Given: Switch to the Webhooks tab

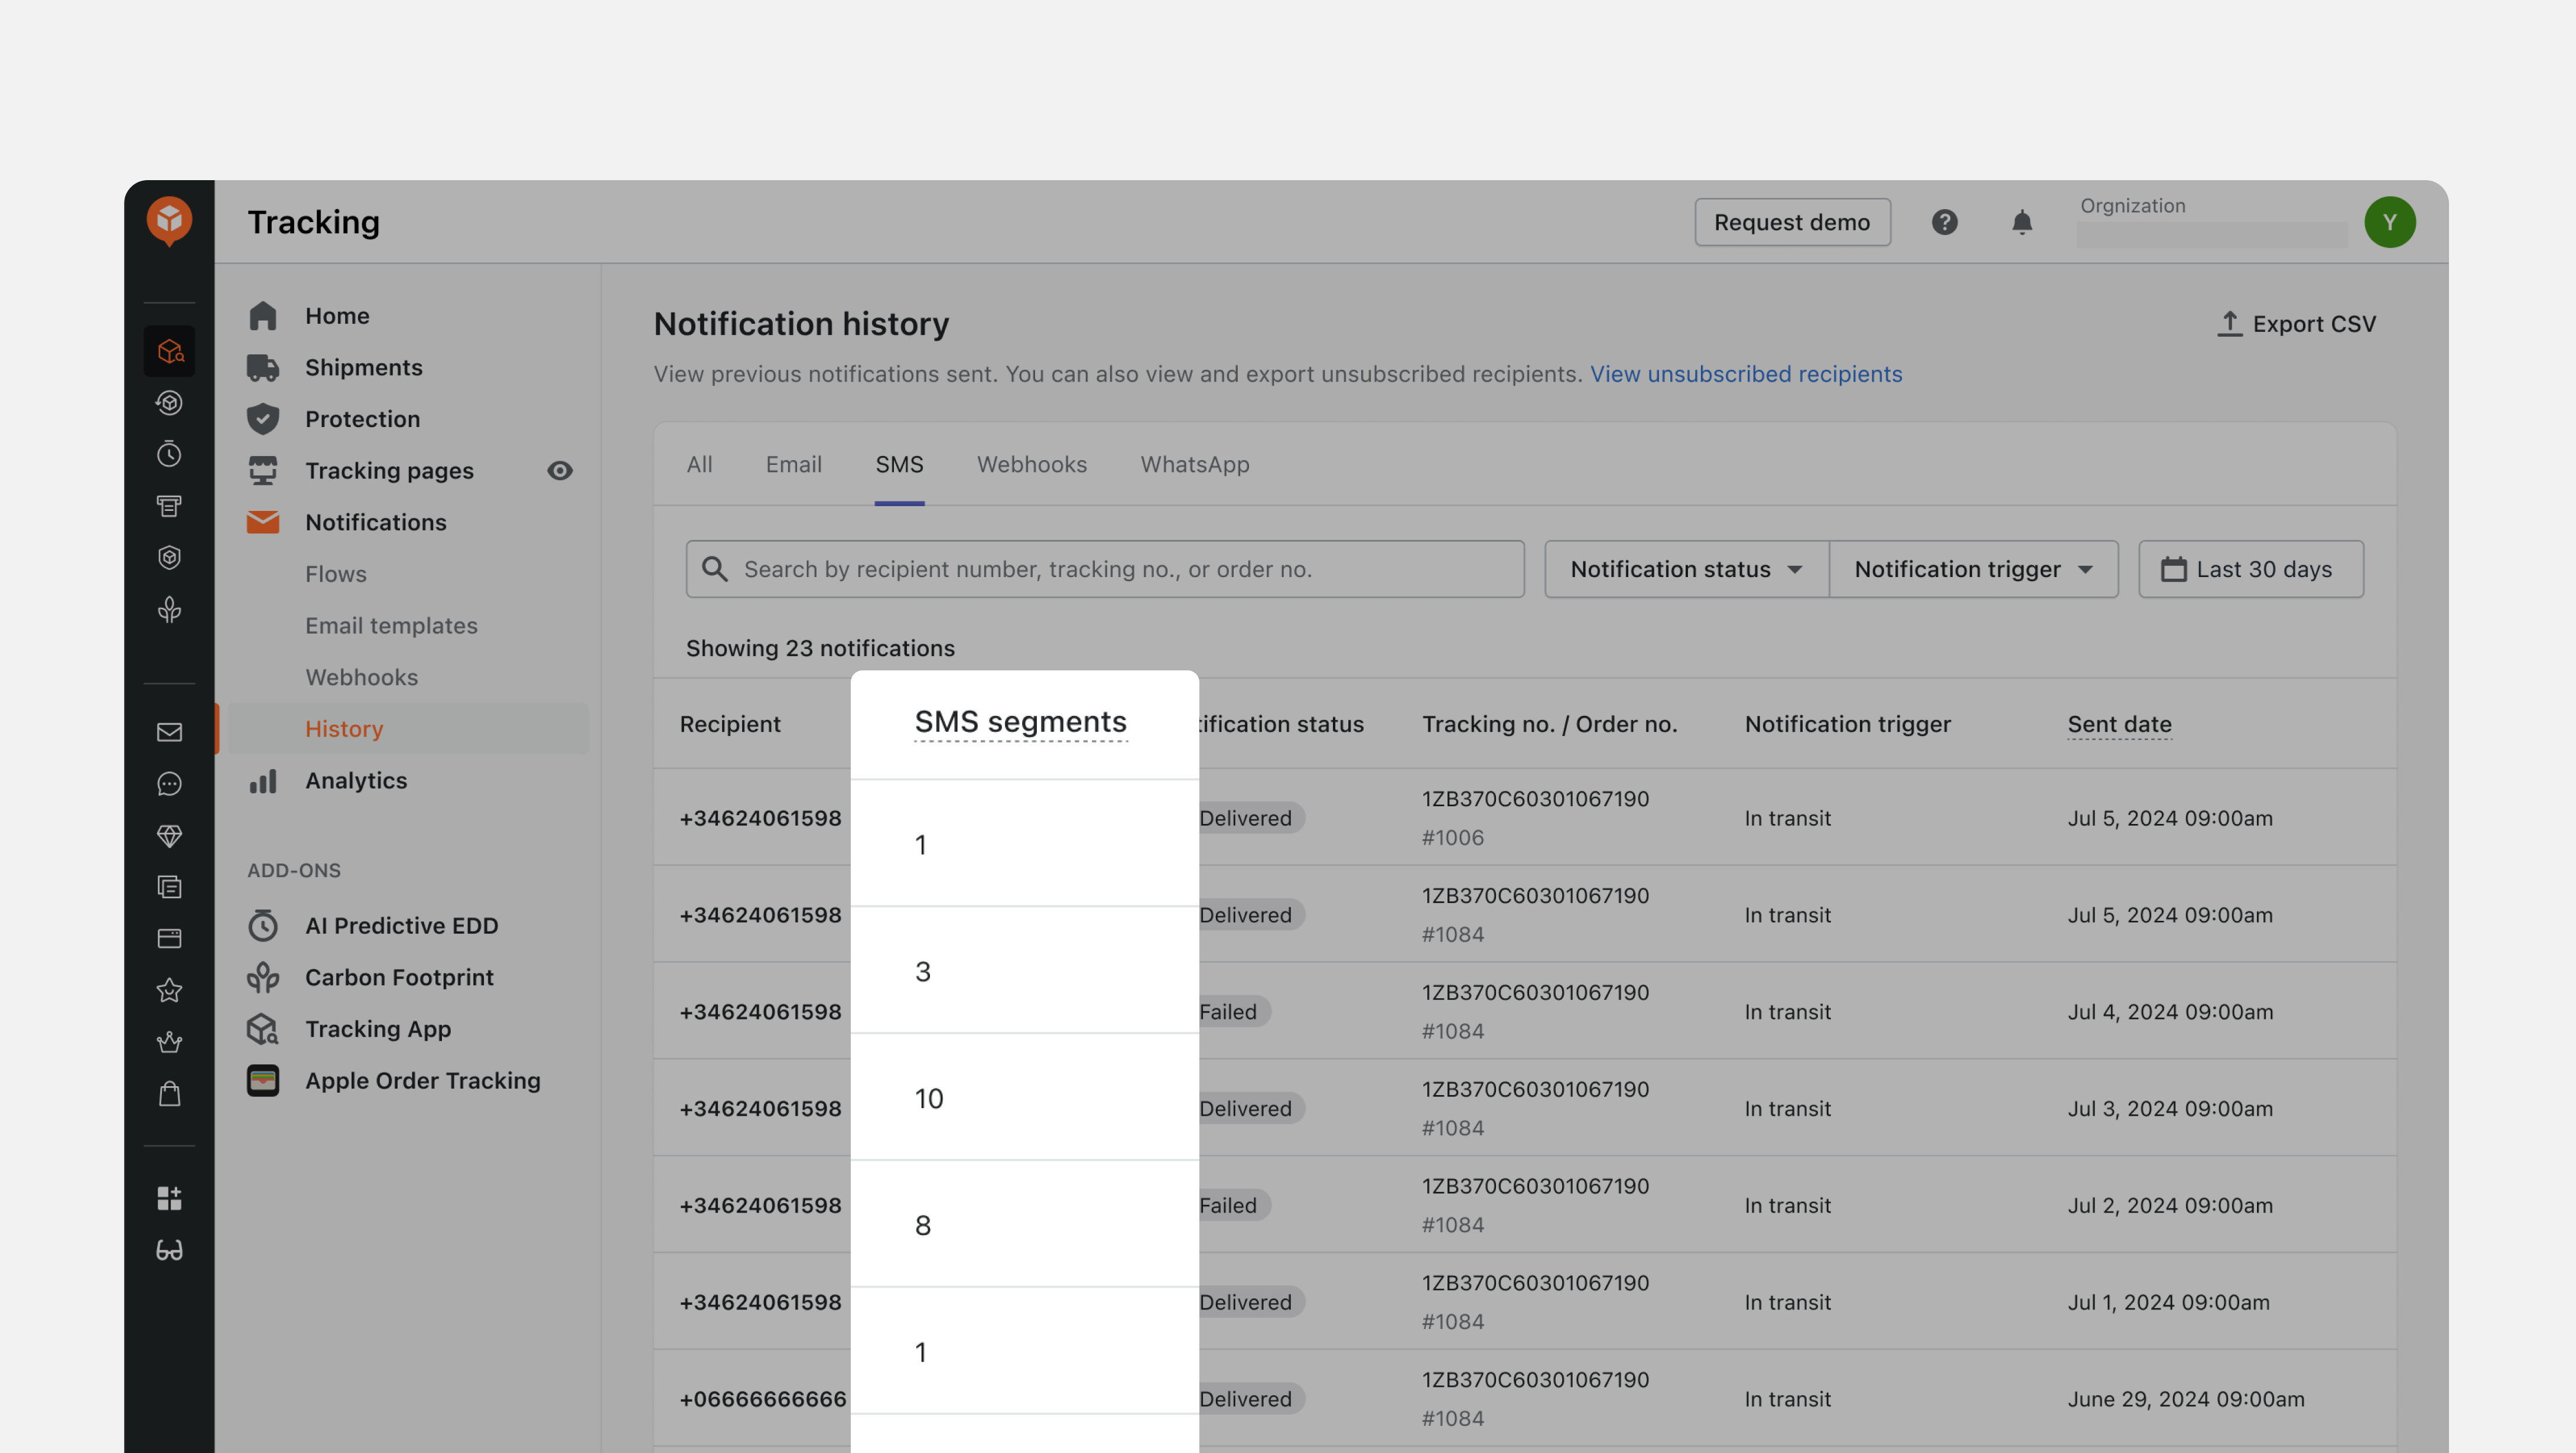Looking at the screenshot, I should point(1031,464).
